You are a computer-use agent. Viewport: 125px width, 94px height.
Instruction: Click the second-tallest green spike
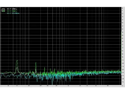[36, 62]
